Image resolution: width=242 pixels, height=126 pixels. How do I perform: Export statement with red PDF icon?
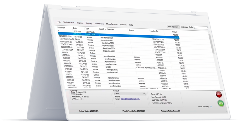tap(219, 94)
